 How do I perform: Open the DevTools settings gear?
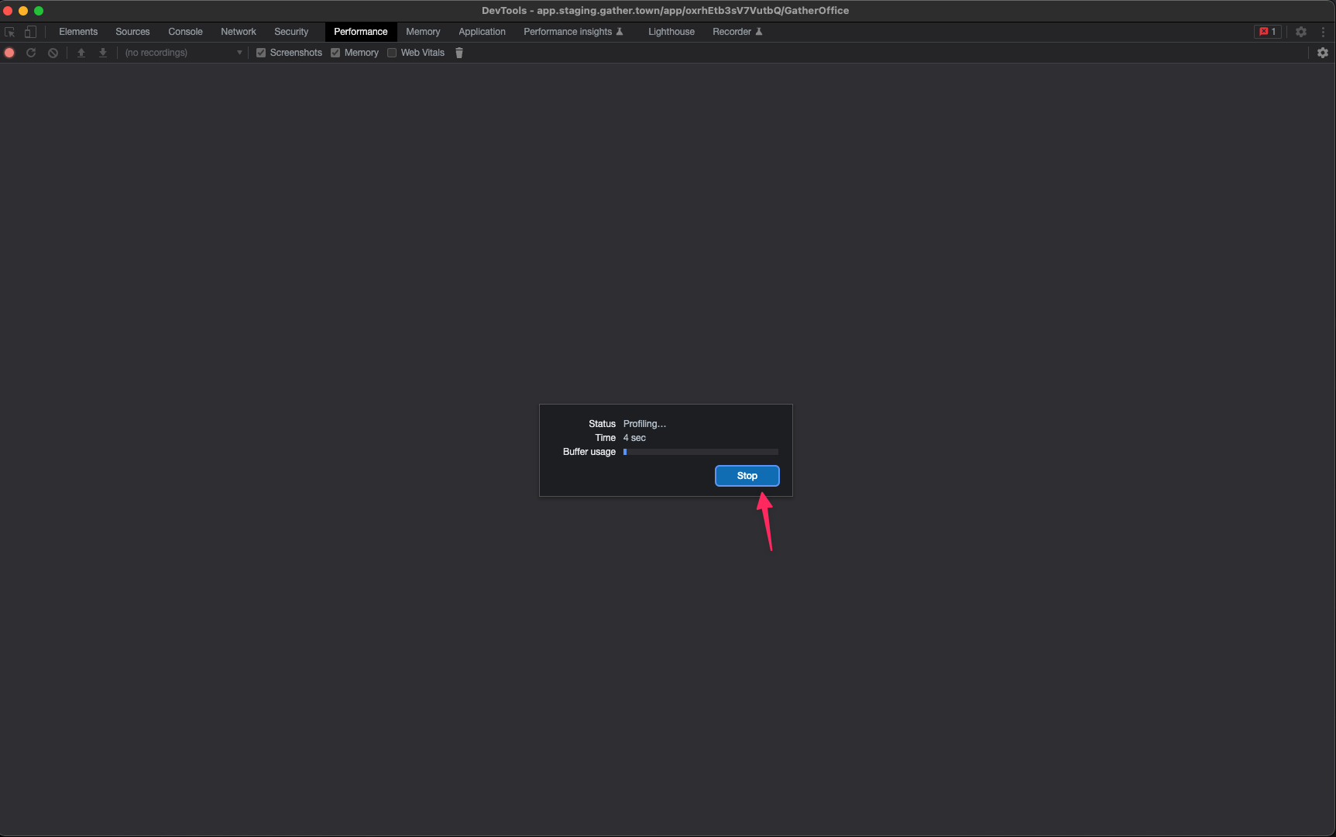pyautogui.click(x=1301, y=32)
